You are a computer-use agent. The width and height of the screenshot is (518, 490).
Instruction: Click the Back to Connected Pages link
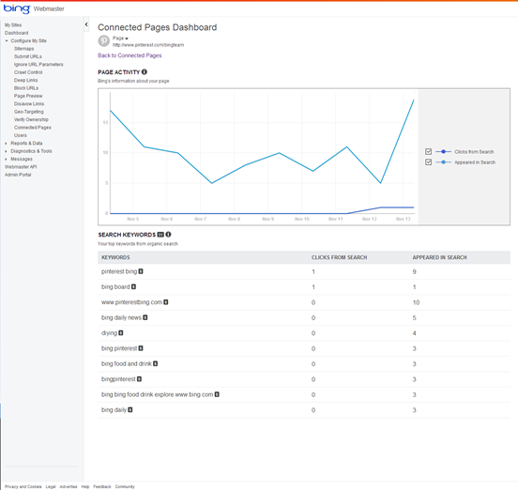(129, 55)
